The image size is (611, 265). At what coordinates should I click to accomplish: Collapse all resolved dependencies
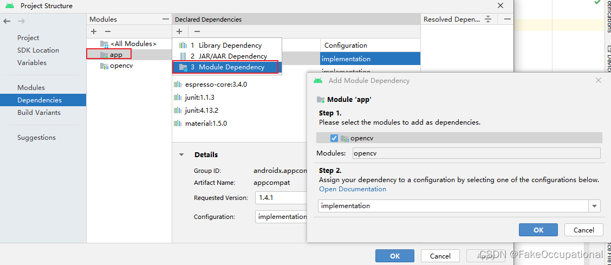point(488,19)
